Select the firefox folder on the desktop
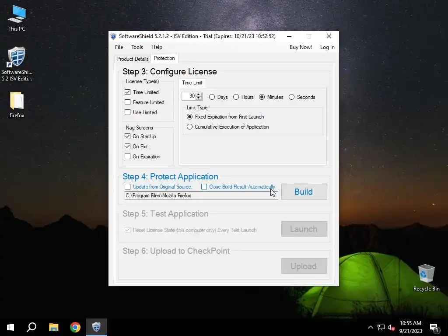This screenshot has height=336, width=448. tap(17, 105)
